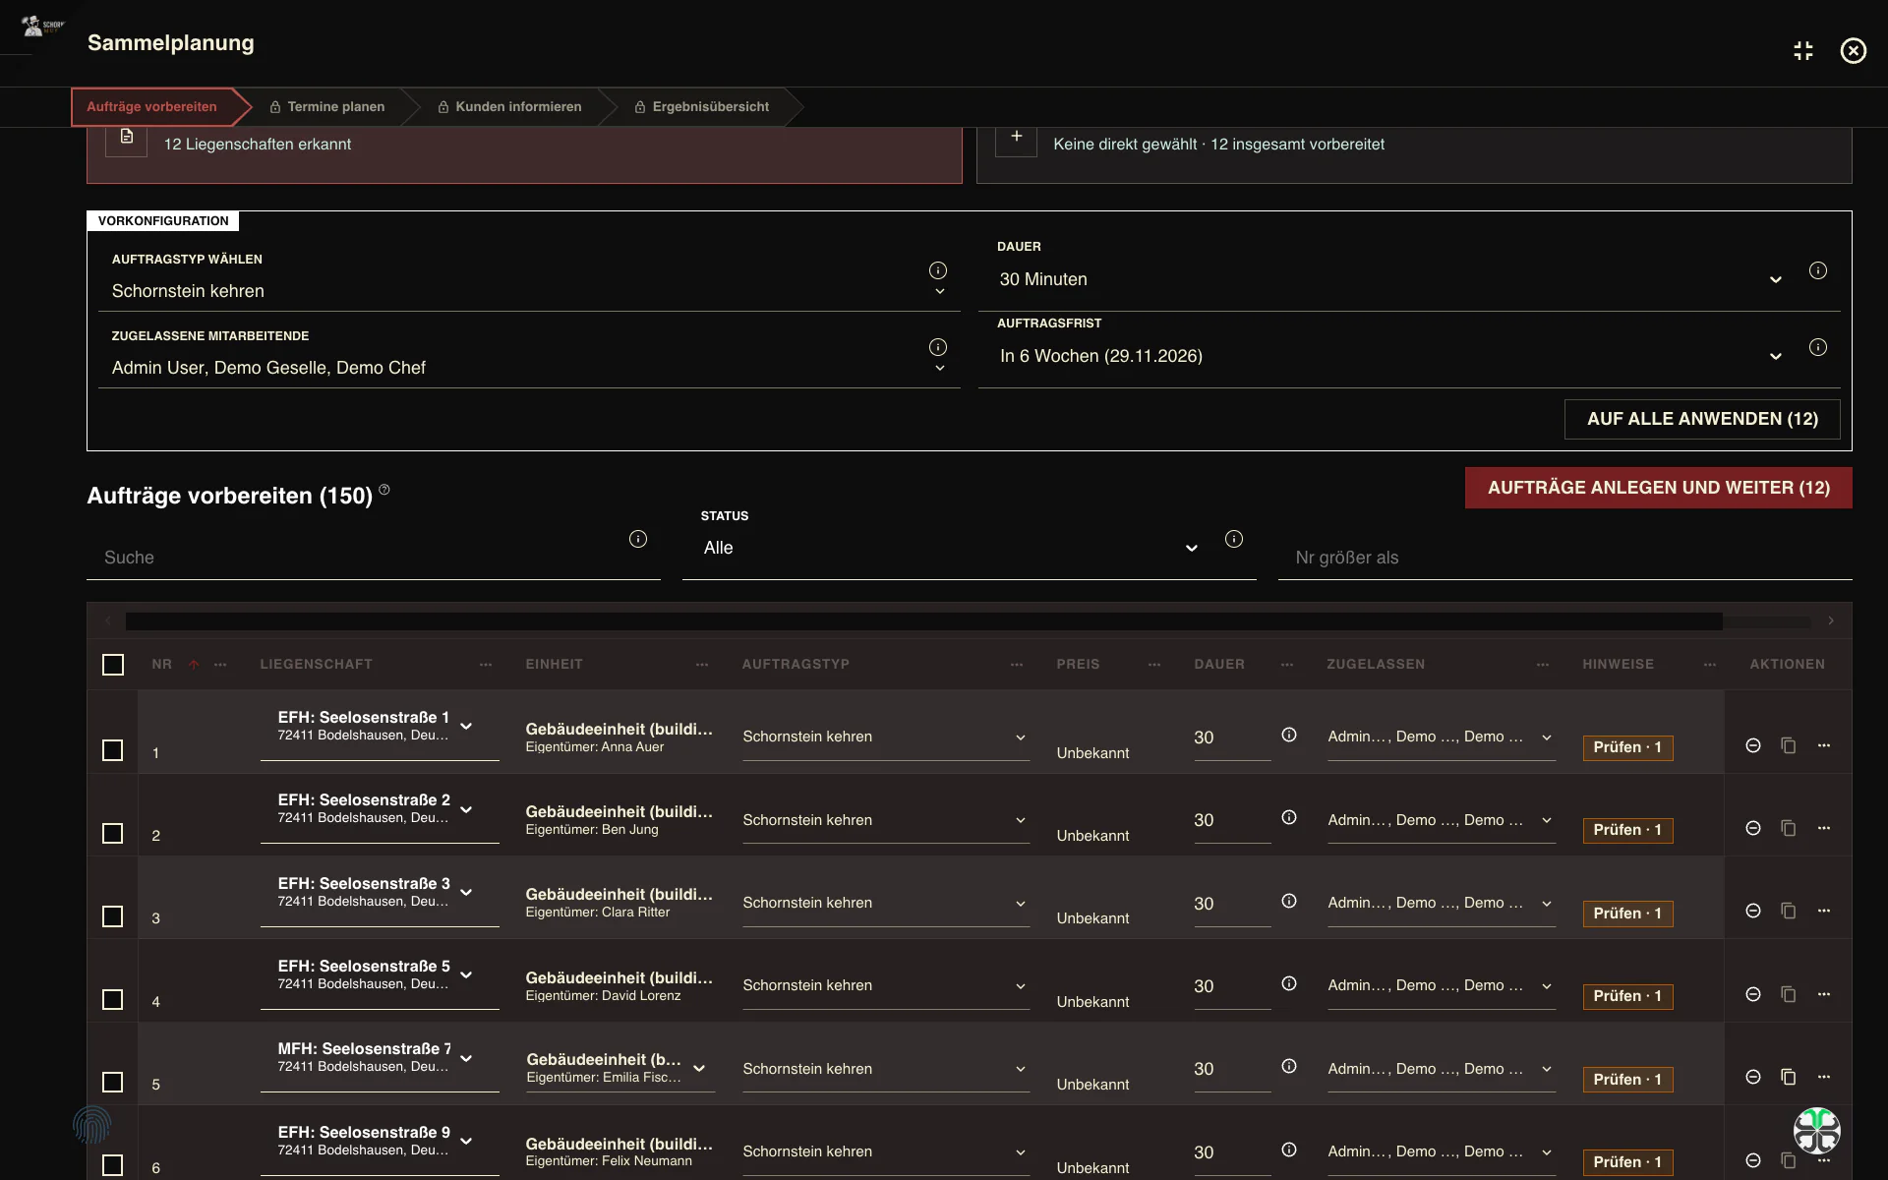Image resolution: width=1888 pixels, height=1180 pixels.
Task: Click the horizontal table scrollbar track
Action: point(969,621)
